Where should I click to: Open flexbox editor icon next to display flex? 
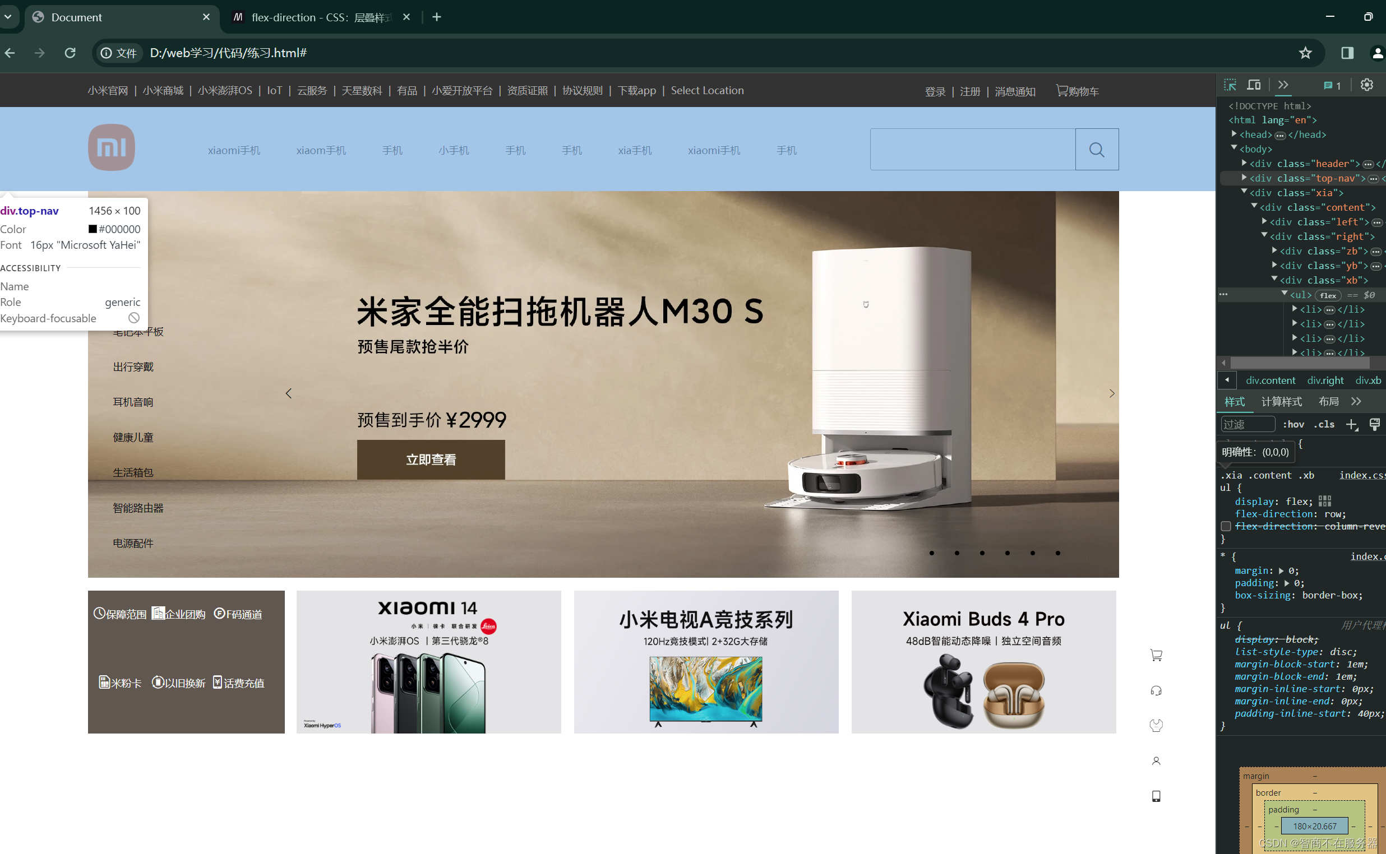1324,501
